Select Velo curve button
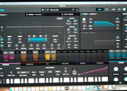The height and width of the screenshot is (91, 127). coord(74,69)
